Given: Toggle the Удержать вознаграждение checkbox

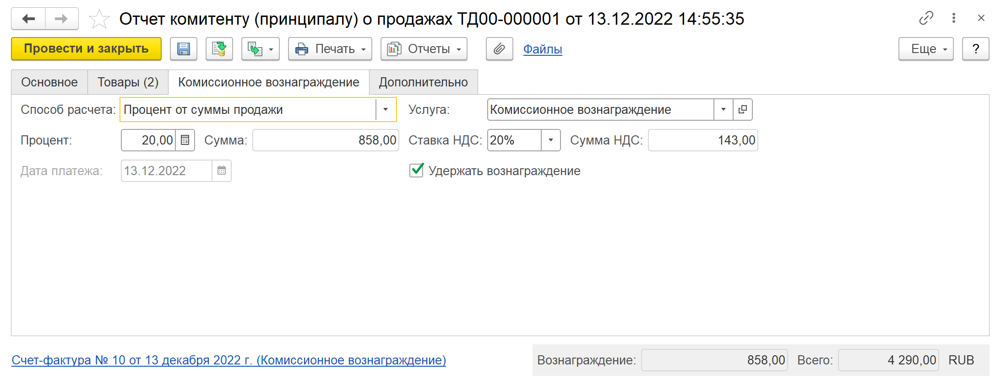Looking at the screenshot, I should coord(416,171).
